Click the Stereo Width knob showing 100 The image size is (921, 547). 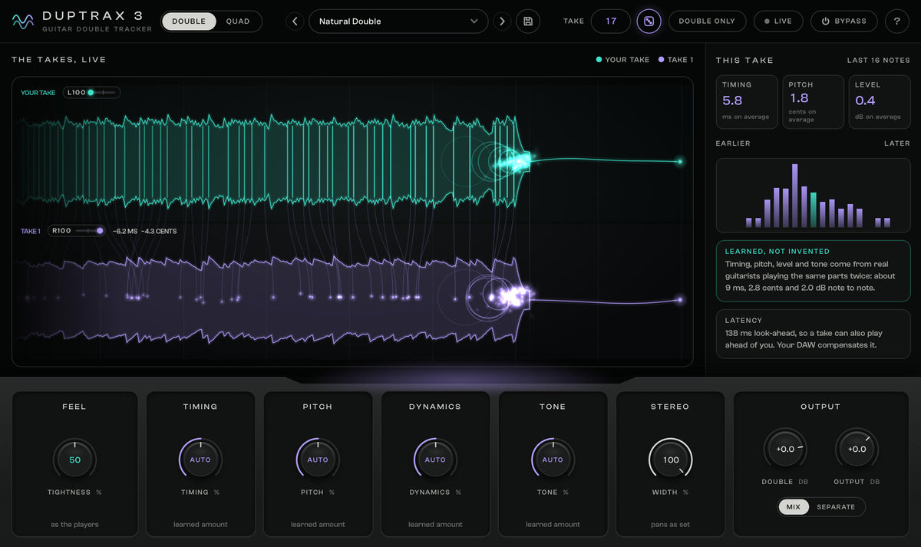click(x=671, y=460)
